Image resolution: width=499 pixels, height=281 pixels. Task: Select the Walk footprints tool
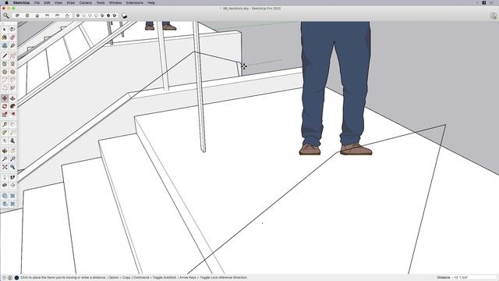click(x=12, y=177)
